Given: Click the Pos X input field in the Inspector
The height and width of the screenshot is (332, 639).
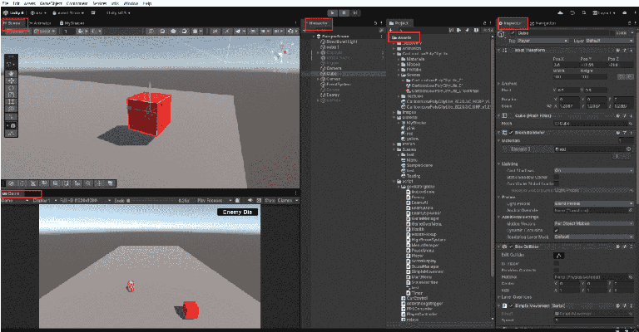Looking at the screenshot, I should 565,65.
